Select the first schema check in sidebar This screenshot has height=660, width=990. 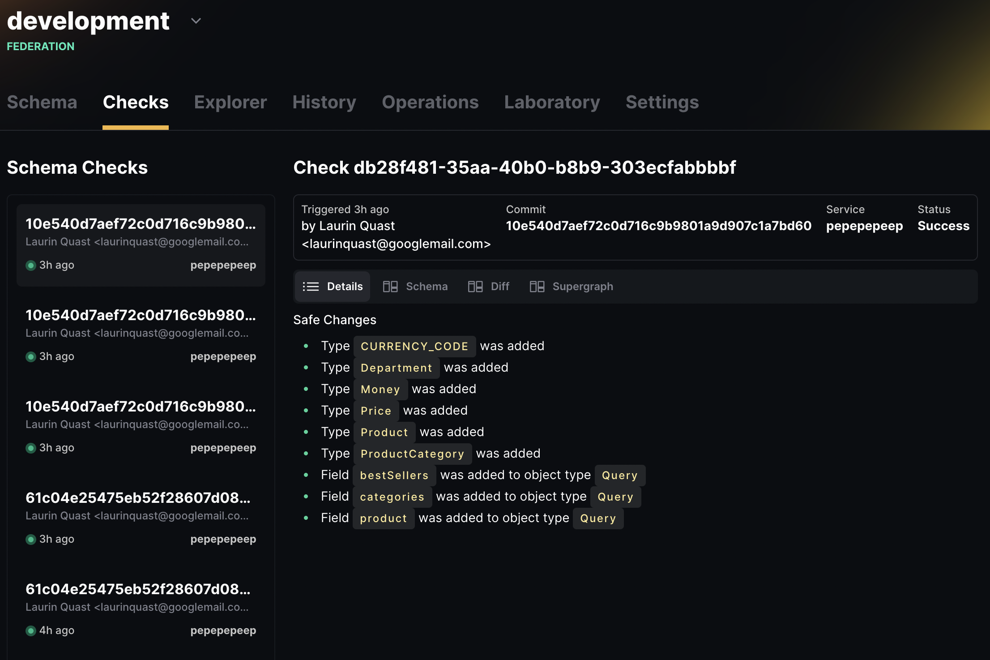pos(141,244)
